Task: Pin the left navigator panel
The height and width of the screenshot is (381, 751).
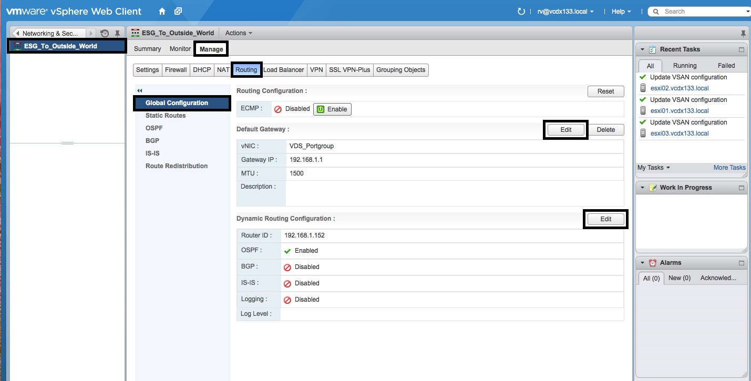Action: [117, 33]
